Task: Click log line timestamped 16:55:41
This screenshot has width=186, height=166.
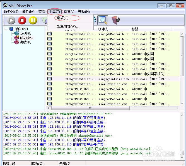Action: [77, 149]
